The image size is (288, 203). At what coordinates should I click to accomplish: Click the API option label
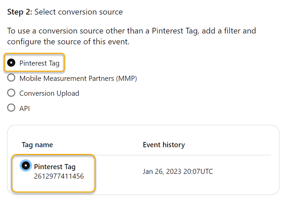click(x=24, y=108)
